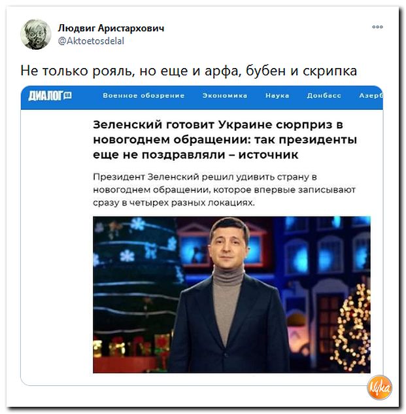Open the article photo with Christmas trees
The width and height of the screenshot is (406, 414).
tap(231, 294)
